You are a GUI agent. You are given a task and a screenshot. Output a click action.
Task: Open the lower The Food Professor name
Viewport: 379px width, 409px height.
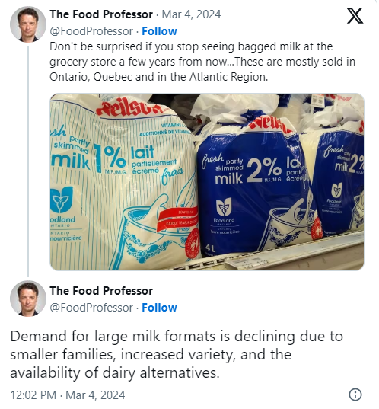point(101,291)
